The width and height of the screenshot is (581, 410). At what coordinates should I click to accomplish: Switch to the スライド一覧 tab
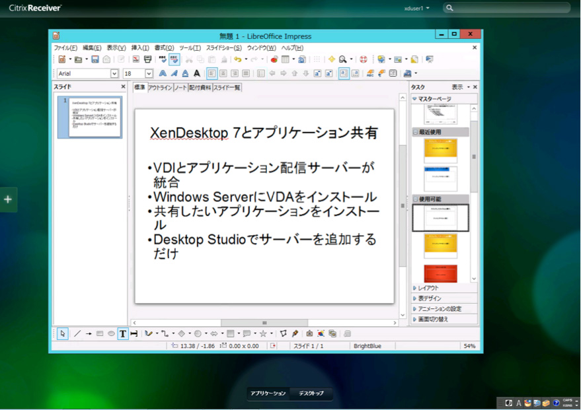click(x=227, y=88)
